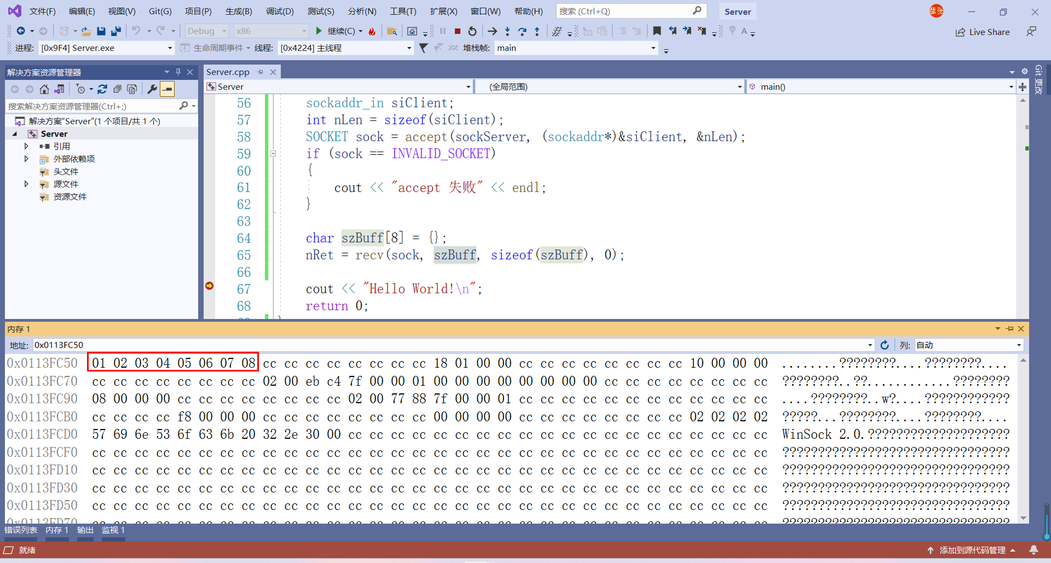Switch to the 错误列表 tab
Screen dimensions: 1051x563
(x=21, y=530)
